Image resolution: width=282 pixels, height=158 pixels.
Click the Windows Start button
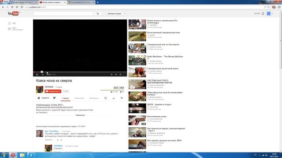4,155
